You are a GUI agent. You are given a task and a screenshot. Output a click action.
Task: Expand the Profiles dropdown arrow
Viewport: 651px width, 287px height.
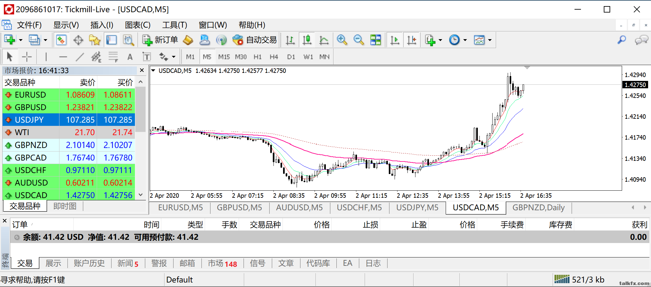[45, 40]
